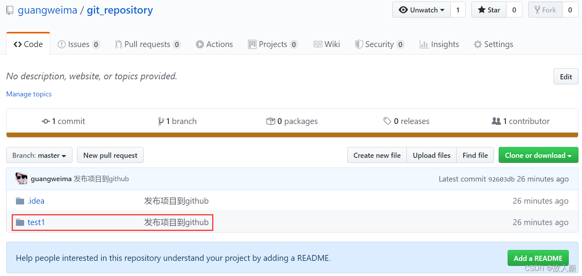The image size is (582, 276).
Task: Open commit message in test1 row
Action: 176,222
